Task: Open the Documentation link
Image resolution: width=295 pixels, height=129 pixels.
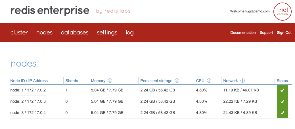Action: tap(243, 32)
